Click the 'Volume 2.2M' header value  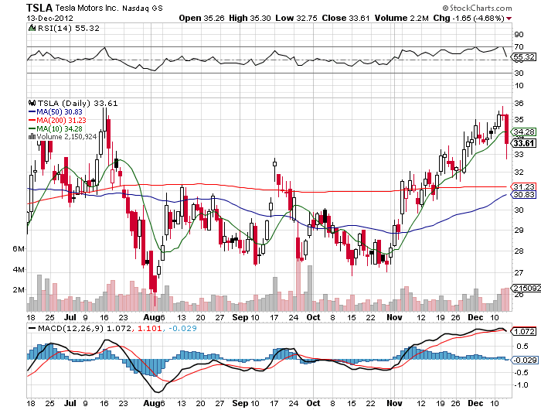coord(402,18)
